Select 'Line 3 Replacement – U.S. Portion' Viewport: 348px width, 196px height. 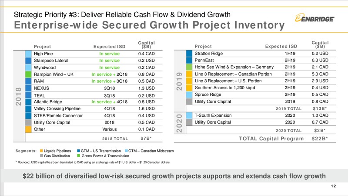pyautogui.click(x=228, y=81)
